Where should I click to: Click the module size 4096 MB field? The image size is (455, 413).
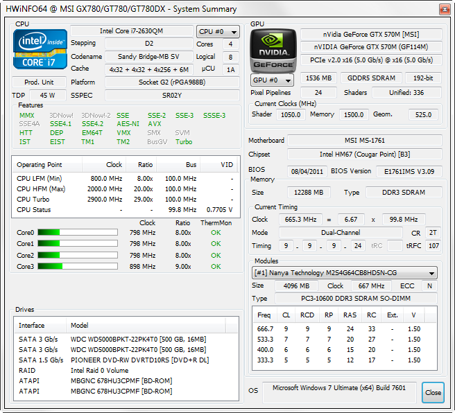pyautogui.click(x=296, y=285)
